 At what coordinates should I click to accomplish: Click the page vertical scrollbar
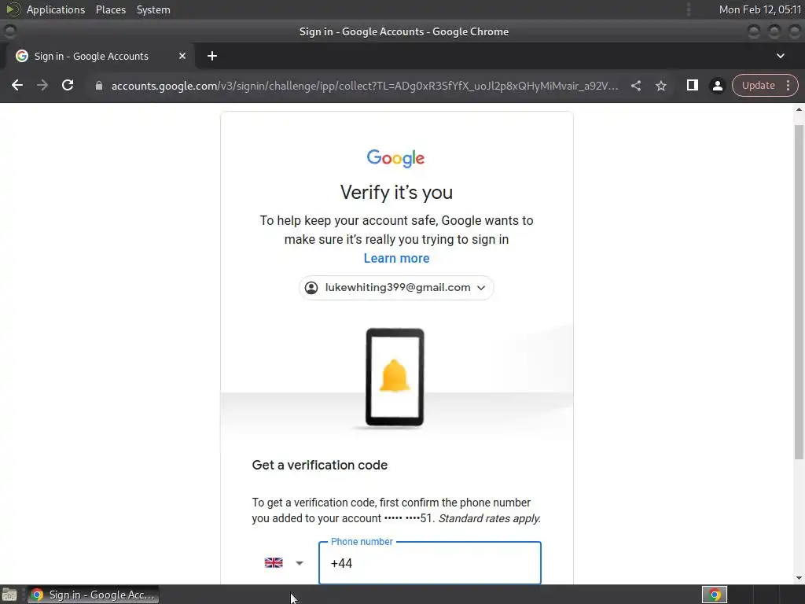pos(799,292)
